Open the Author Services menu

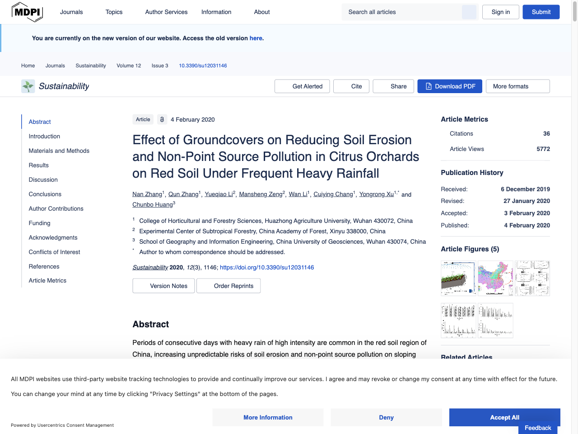(166, 12)
